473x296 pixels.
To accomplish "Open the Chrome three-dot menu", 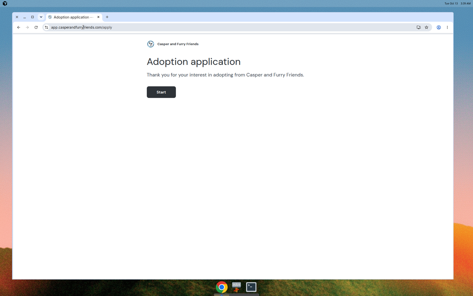I will point(447,27).
